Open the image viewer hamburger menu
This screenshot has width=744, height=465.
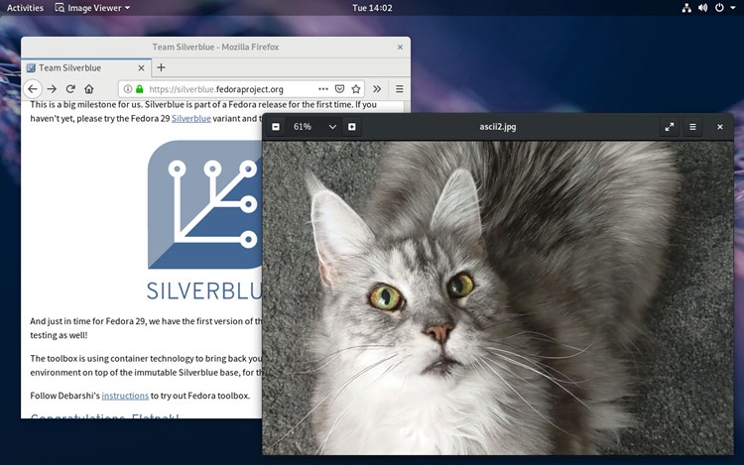(x=692, y=127)
